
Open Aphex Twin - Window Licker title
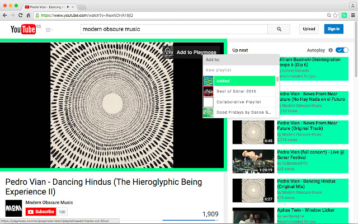pyautogui.click(x=306, y=210)
